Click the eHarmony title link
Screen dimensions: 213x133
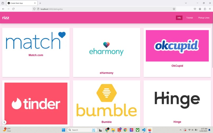click(x=106, y=73)
